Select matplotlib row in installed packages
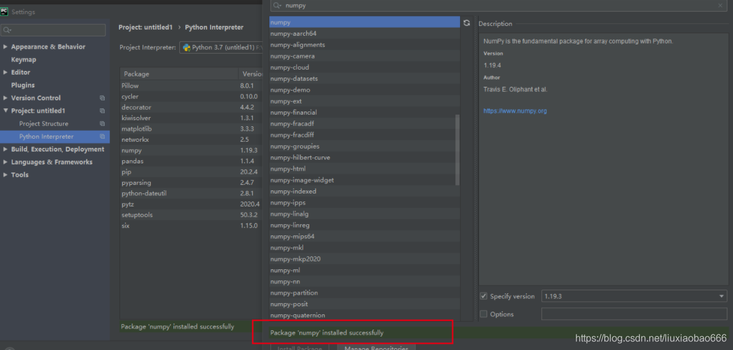Image resolution: width=733 pixels, height=350 pixels. (x=191, y=129)
